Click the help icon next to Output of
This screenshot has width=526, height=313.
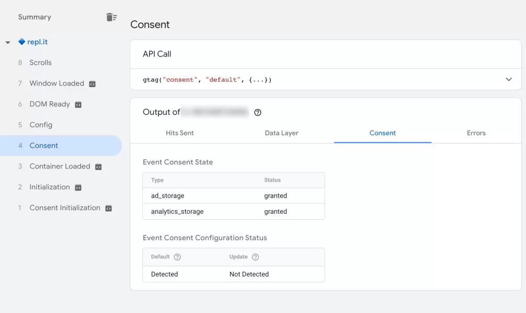tap(257, 112)
